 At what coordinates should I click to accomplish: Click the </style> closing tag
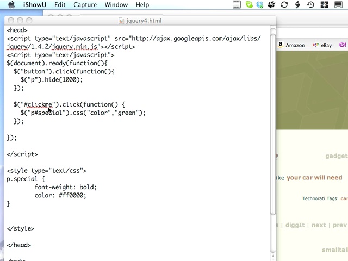pyautogui.click(x=21, y=228)
